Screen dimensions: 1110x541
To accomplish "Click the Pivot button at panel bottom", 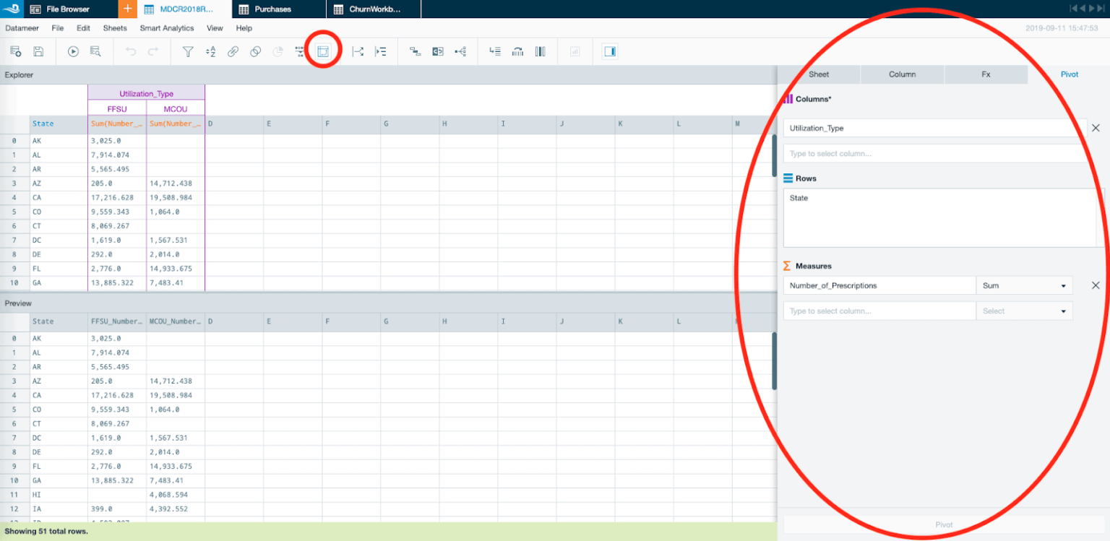I will click(944, 524).
